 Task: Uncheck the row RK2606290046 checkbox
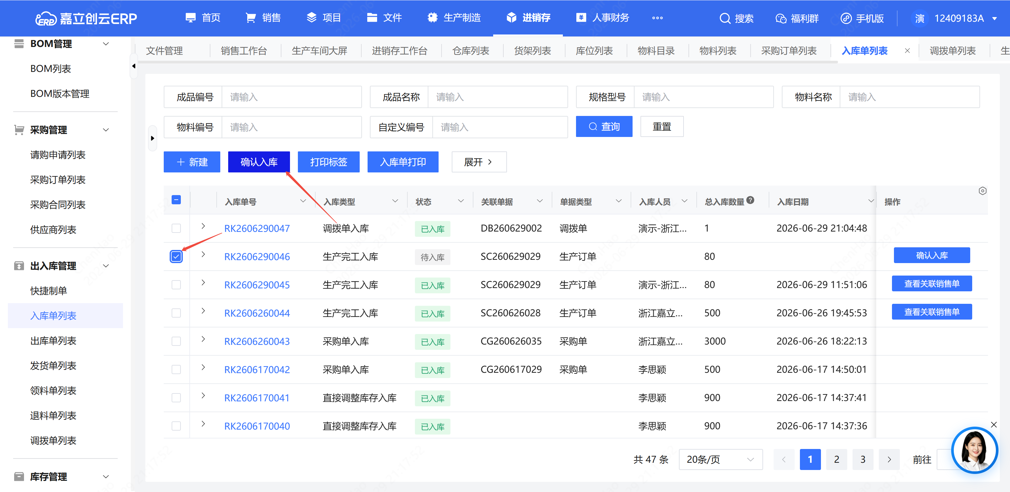pos(176,257)
